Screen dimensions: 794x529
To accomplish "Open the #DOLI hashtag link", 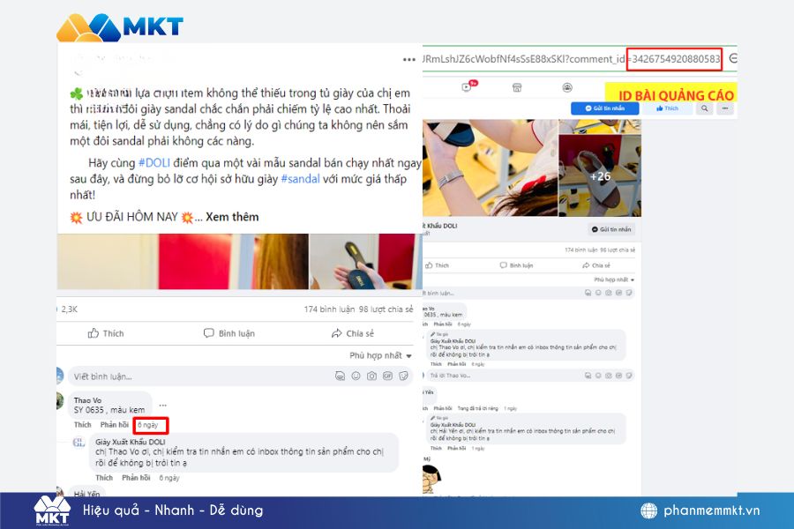I will (154, 162).
